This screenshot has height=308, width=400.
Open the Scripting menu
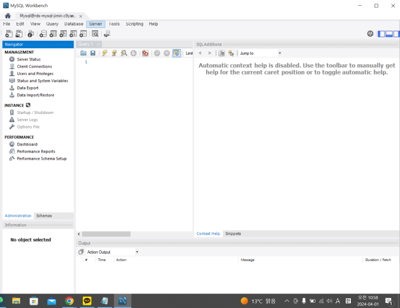[135, 24]
